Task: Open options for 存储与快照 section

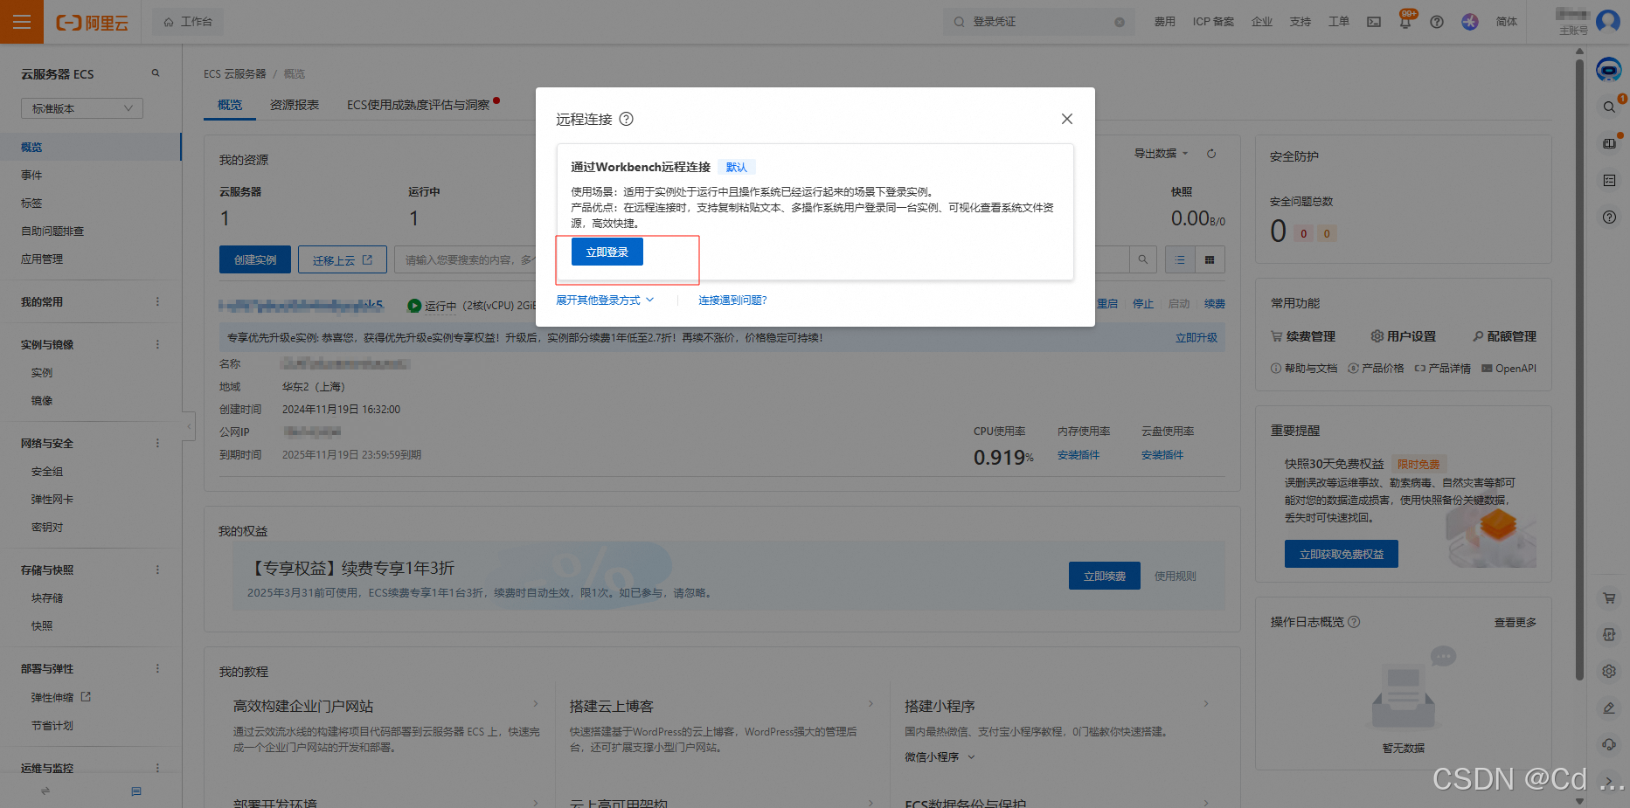Action: [157, 570]
